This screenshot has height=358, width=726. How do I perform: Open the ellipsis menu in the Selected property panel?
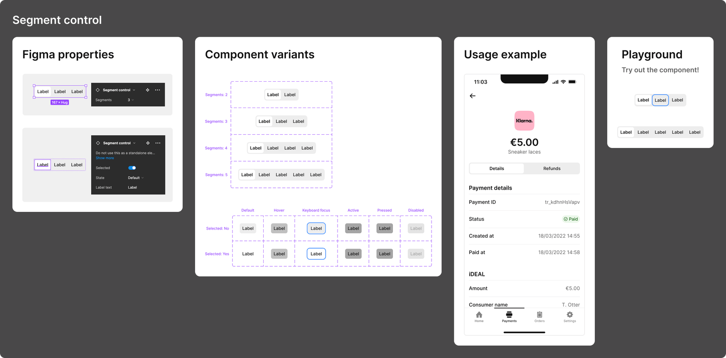pos(158,143)
